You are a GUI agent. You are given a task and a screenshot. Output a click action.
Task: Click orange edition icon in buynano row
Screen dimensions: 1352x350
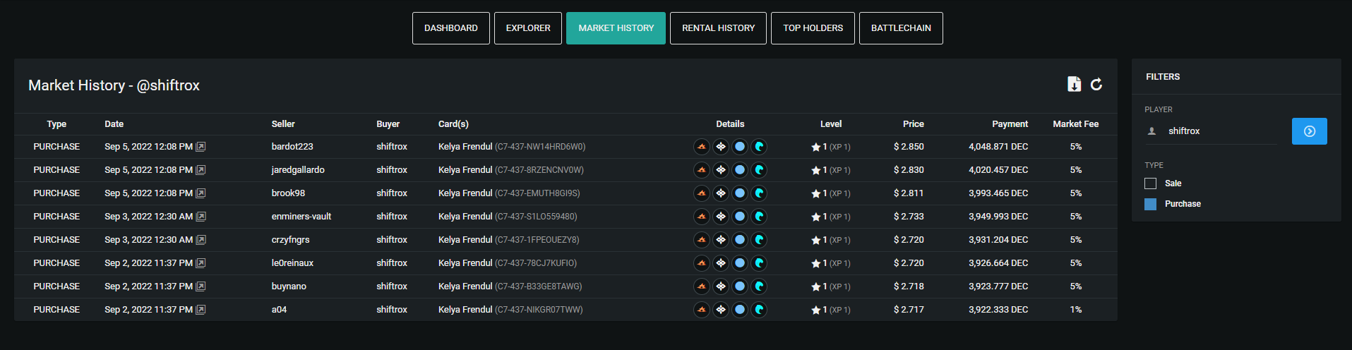click(x=702, y=286)
